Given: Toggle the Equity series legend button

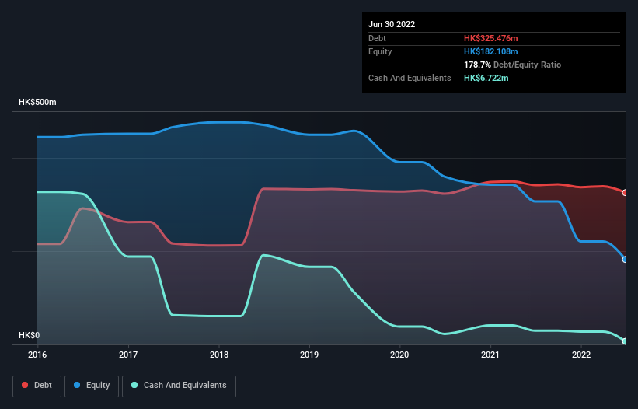Looking at the screenshot, I should click(92, 386).
